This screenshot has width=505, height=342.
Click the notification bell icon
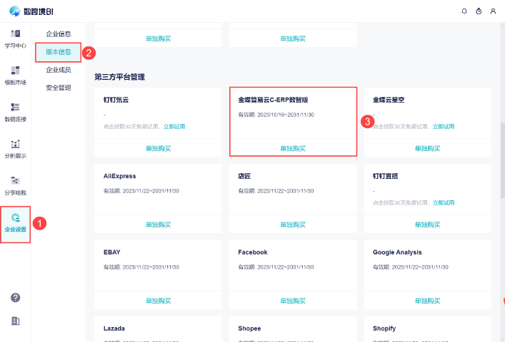[x=465, y=11]
